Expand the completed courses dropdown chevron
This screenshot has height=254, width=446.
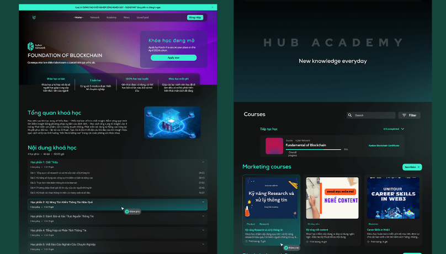[402, 129]
